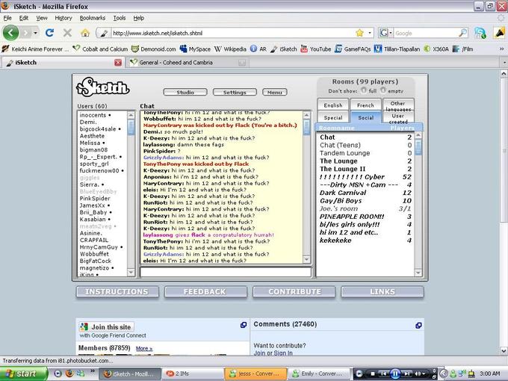Viewport: 508px width, 381px height.
Task: Click the media player pause button in taskbar
Action: pos(395,374)
